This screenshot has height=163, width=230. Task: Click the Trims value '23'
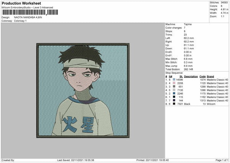pyautogui.click(x=185, y=35)
